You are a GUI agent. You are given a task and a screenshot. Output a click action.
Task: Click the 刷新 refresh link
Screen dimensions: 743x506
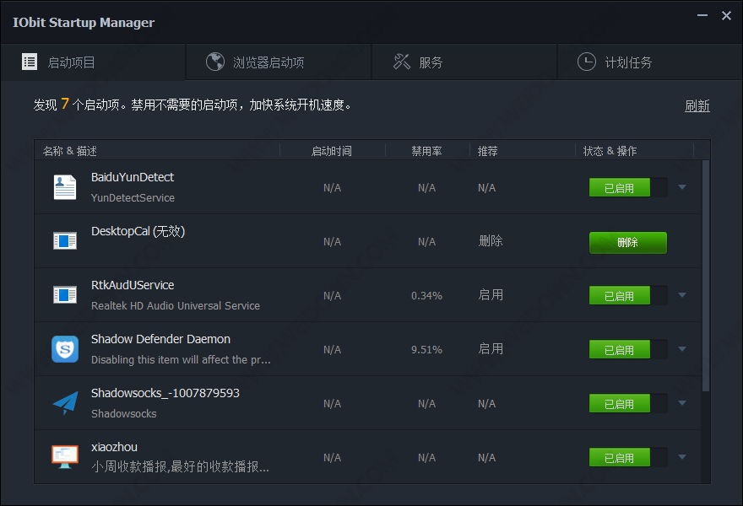click(x=697, y=105)
